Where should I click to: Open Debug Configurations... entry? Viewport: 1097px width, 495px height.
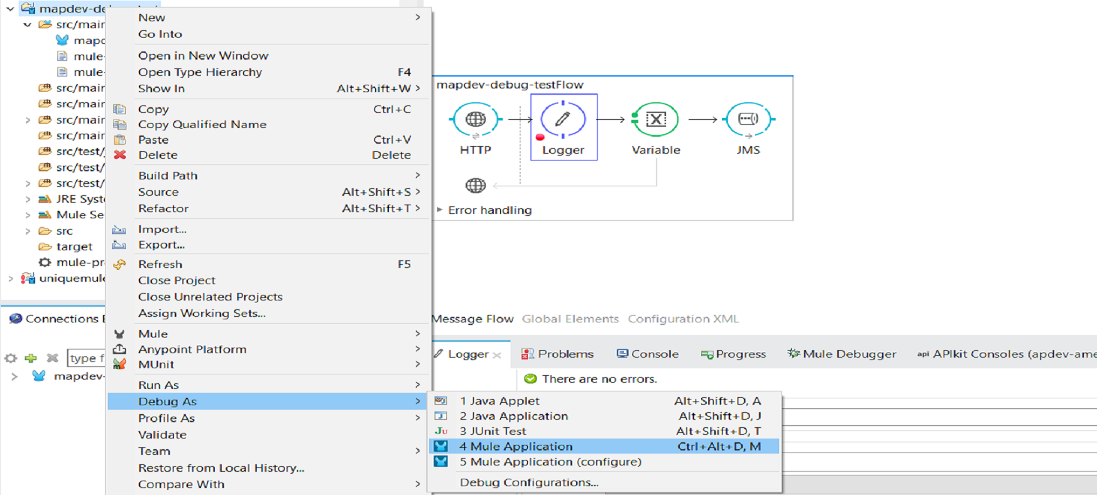point(528,482)
